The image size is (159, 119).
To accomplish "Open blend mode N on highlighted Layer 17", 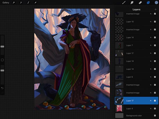I will tap(150, 101).
